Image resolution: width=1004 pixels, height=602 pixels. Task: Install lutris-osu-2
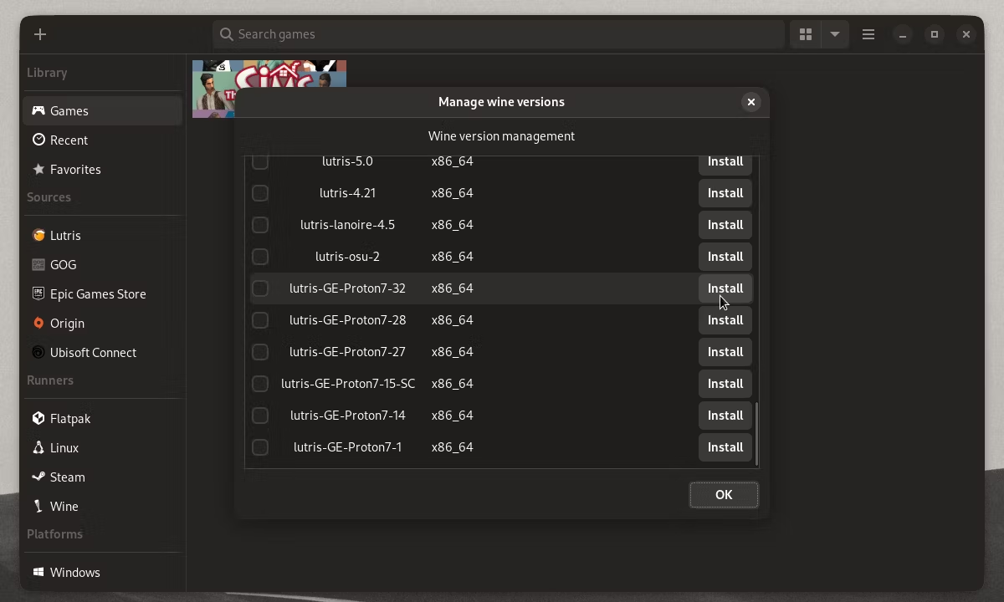[725, 257]
